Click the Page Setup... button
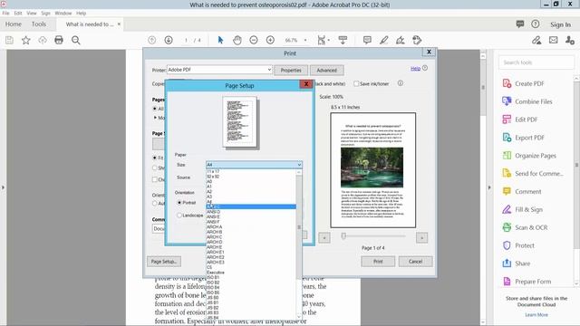Image resolution: width=580 pixels, height=326 pixels. [x=164, y=262]
